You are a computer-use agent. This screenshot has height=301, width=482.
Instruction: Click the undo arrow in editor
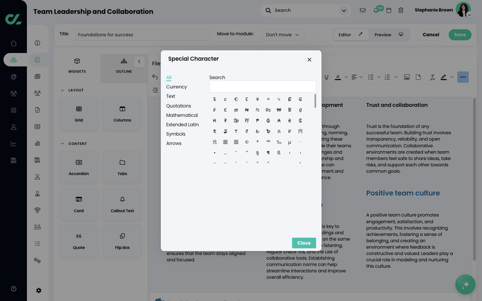155,77
